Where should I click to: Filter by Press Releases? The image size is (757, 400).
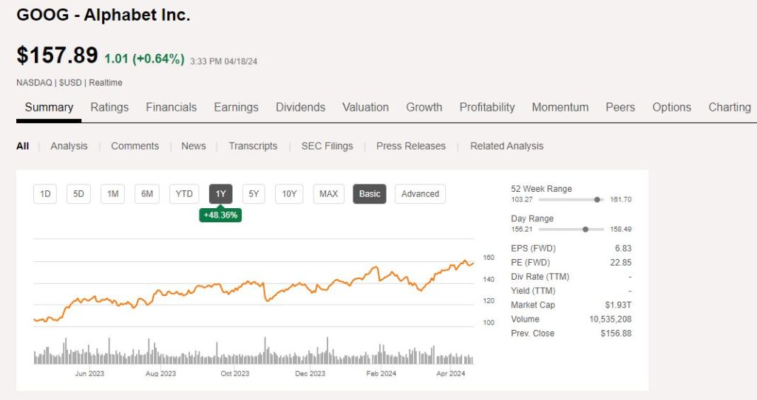pos(411,146)
